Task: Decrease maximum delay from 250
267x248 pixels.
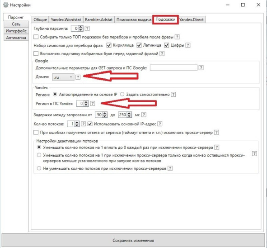Action: (x=129, y=116)
